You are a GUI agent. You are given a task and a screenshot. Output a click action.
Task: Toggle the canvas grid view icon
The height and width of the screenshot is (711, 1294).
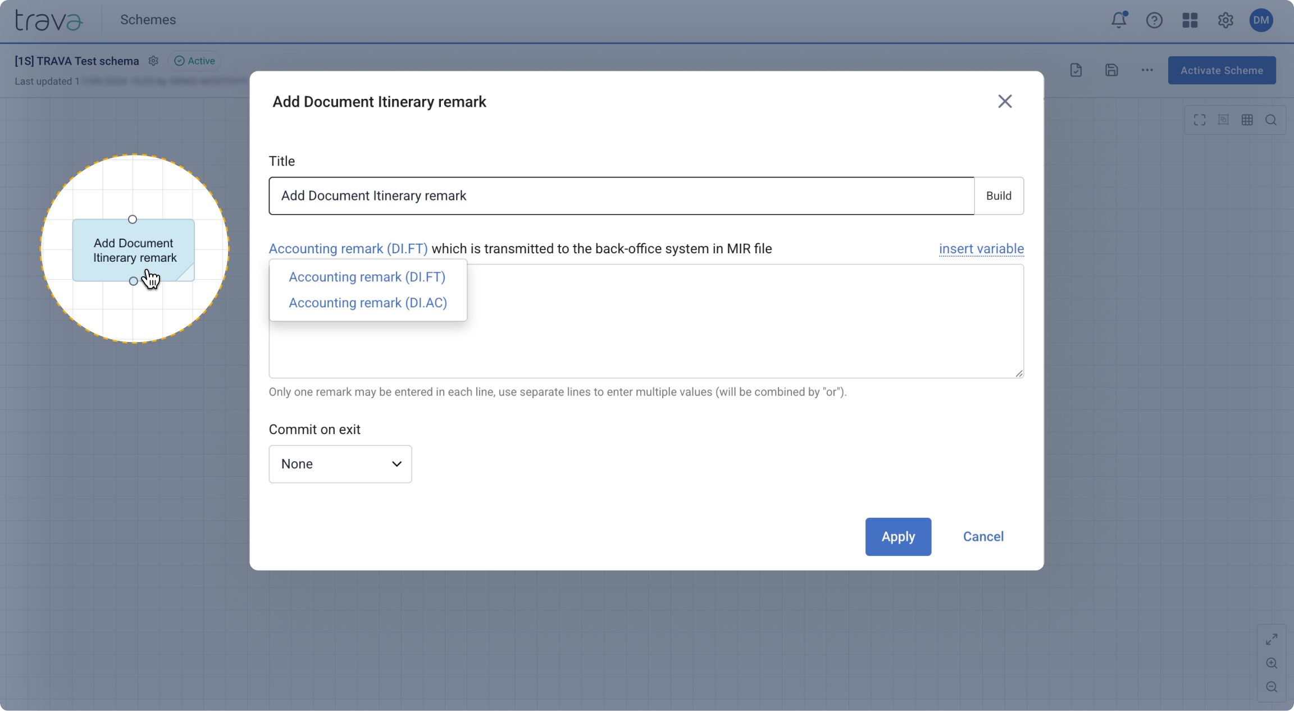[1247, 120]
